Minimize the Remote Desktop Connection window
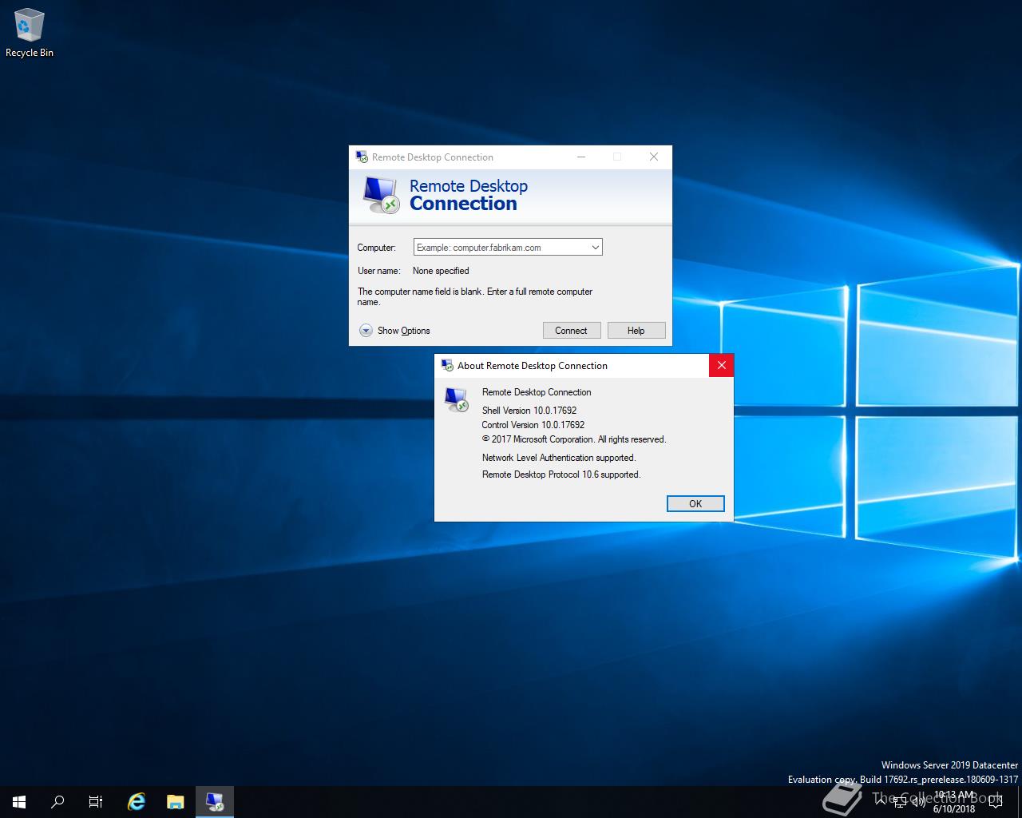The width and height of the screenshot is (1022, 818). (x=581, y=157)
